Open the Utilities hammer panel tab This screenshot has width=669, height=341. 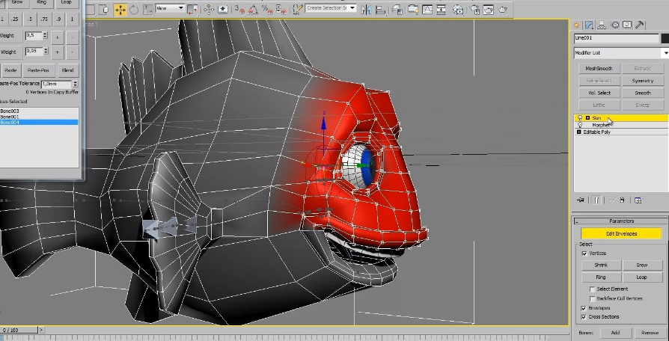click(x=640, y=25)
